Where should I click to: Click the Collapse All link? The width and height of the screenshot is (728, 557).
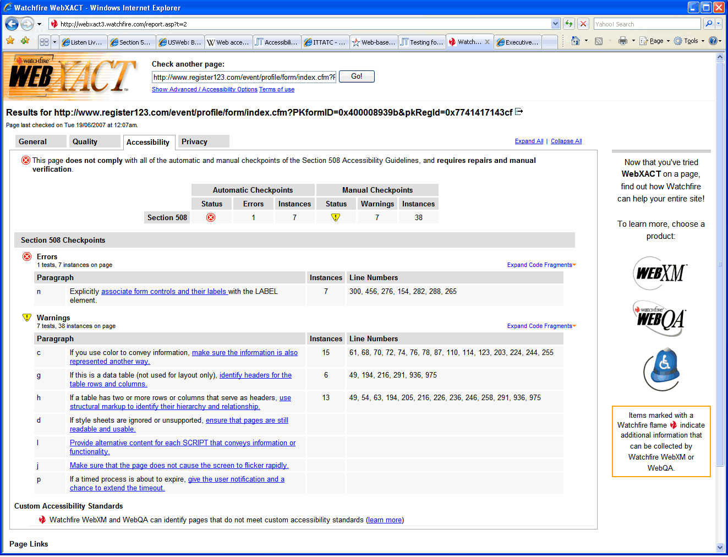tap(566, 141)
